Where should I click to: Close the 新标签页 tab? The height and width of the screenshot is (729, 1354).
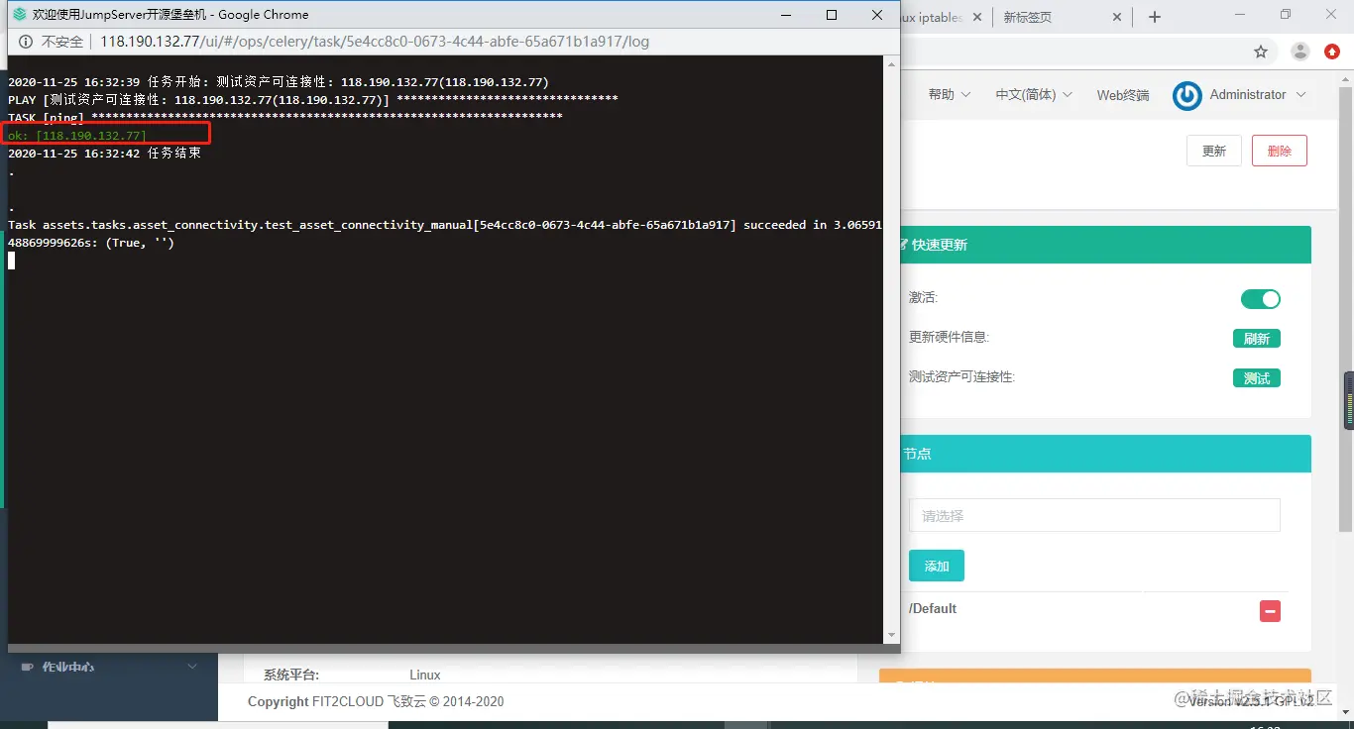1117,17
